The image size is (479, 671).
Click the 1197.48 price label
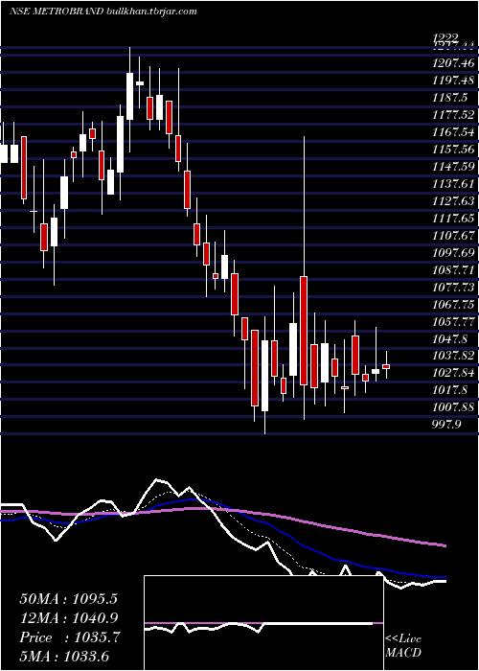point(454,81)
